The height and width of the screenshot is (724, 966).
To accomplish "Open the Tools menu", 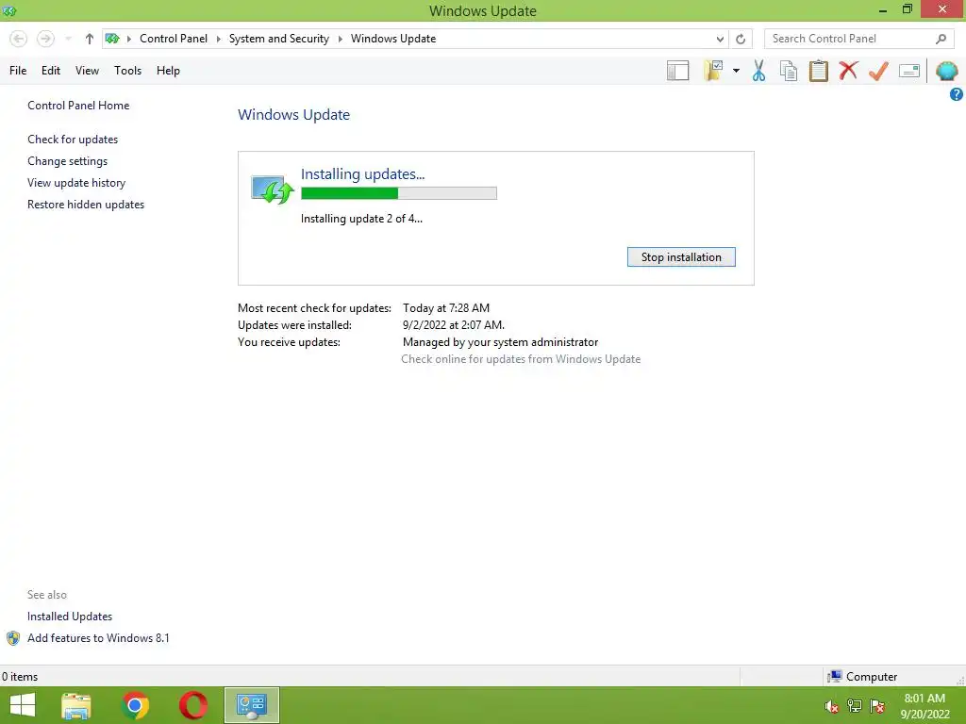I will pos(127,70).
